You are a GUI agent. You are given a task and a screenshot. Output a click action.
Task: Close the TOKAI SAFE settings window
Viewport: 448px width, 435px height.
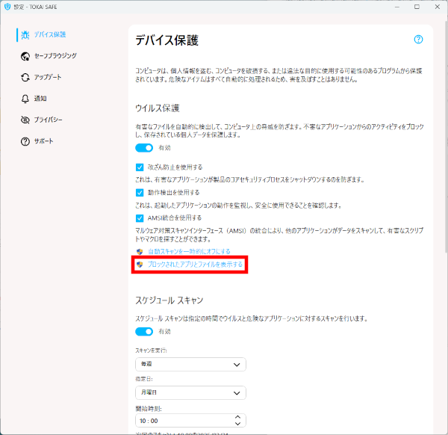[437, 7]
